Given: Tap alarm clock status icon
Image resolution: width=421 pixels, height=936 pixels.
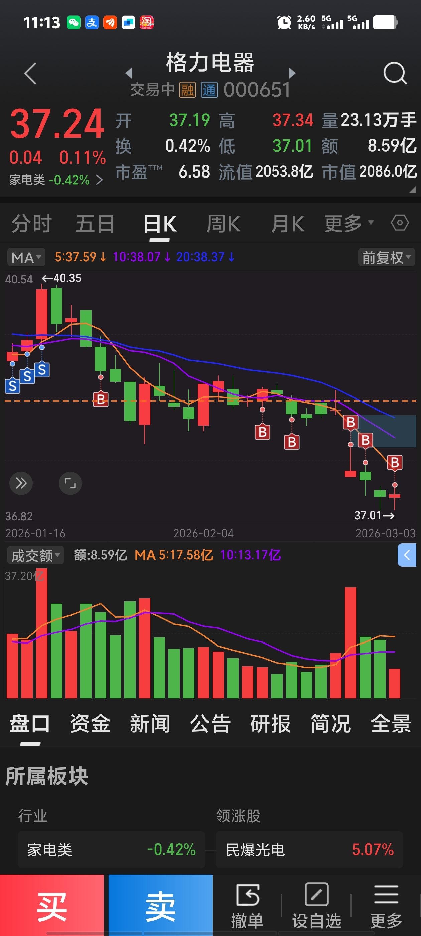Looking at the screenshot, I should 284,22.
